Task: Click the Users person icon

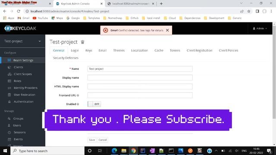Action: pos(9,125)
